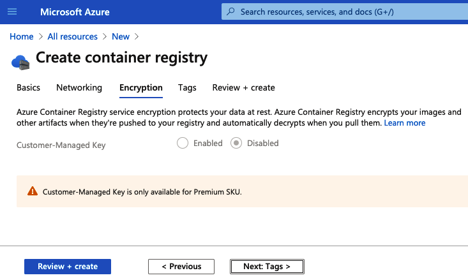
Task: Open All resources from the breadcrumb
Action: [x=73, y=36]
